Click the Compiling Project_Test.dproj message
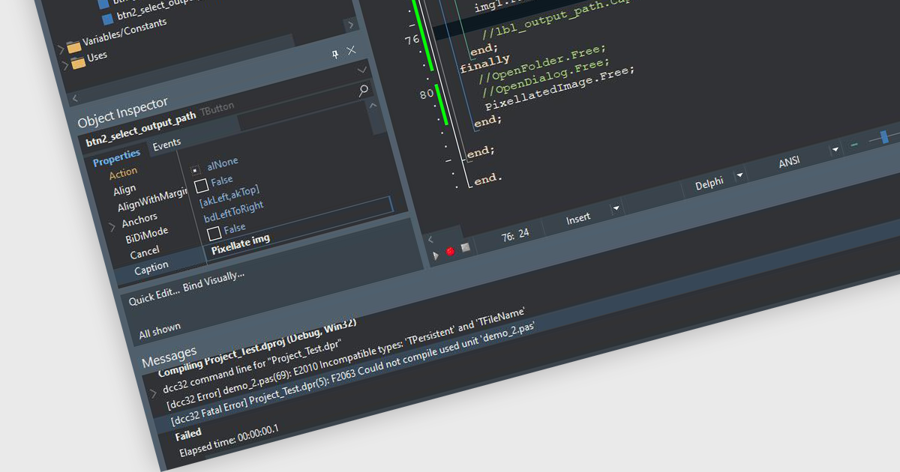Viewport: 900px width, 472px height. click(x=256, y=347)
